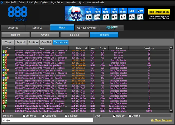The image size is (175, 125).
Task: Click the Mais Informações button
Action: [159, 12]
